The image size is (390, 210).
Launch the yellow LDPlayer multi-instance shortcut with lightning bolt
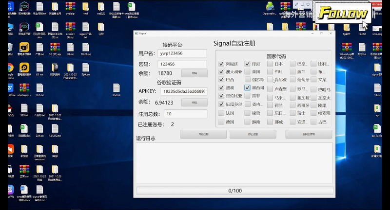pos(24,49)
